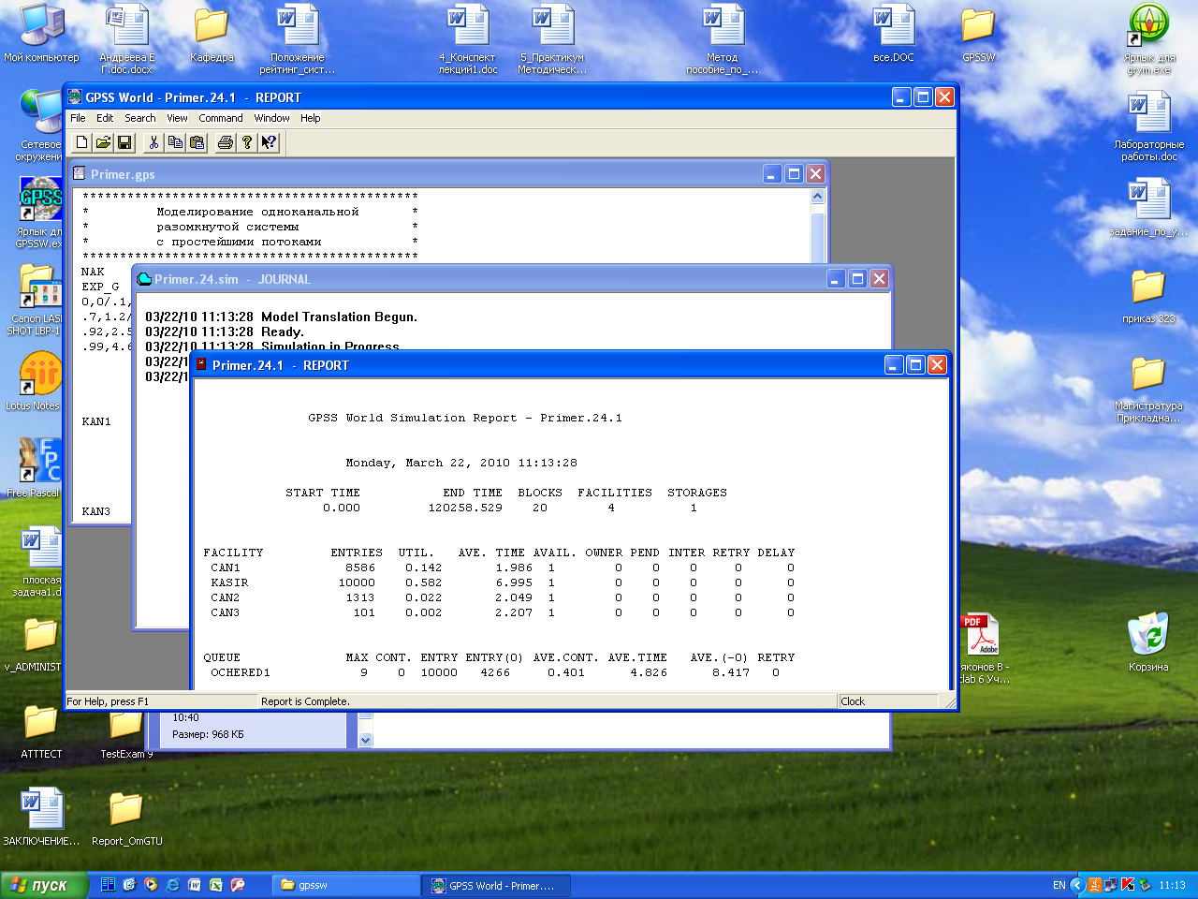Click GPSS World - Primer taskbar button

[x=496, y=885]
